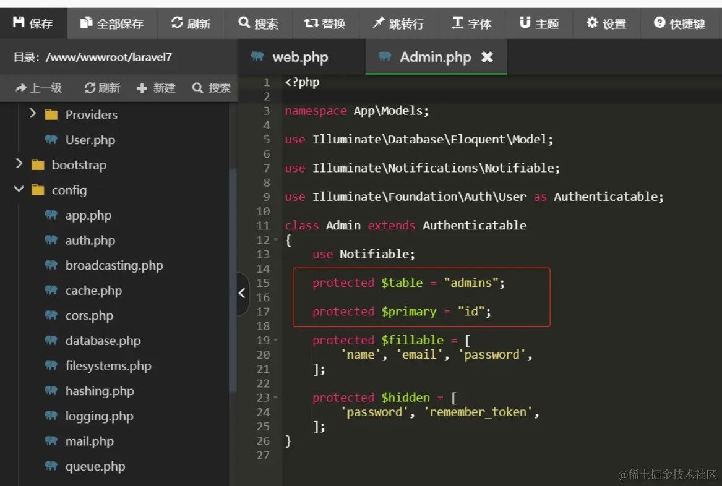Open the Font (字体) settings
Screen dimensions: 722x486
point(471,23)
